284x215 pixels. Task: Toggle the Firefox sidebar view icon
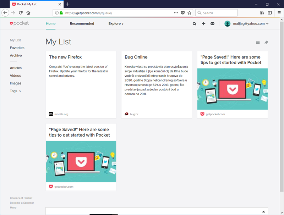(270, 13)
